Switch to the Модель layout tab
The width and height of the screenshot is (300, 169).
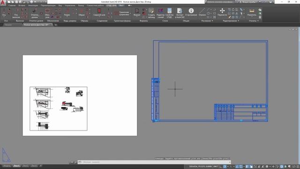point(7,166)
